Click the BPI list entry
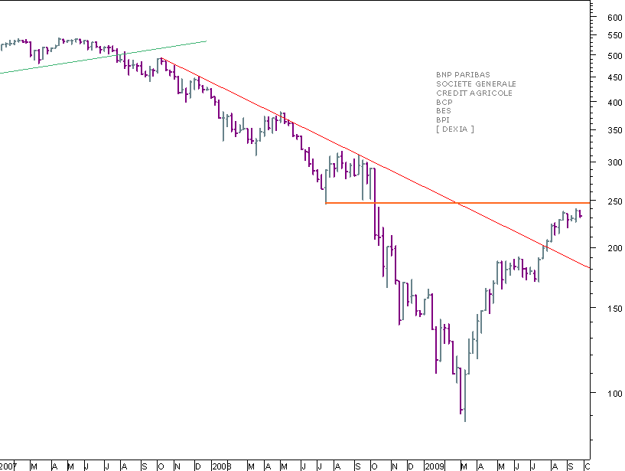The image size is (625, 471). [442, 119]
